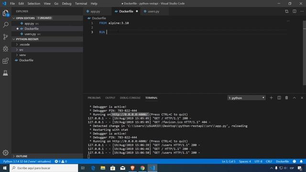
Task: Open Mail app from taskbar
Action: click(123, 168)
